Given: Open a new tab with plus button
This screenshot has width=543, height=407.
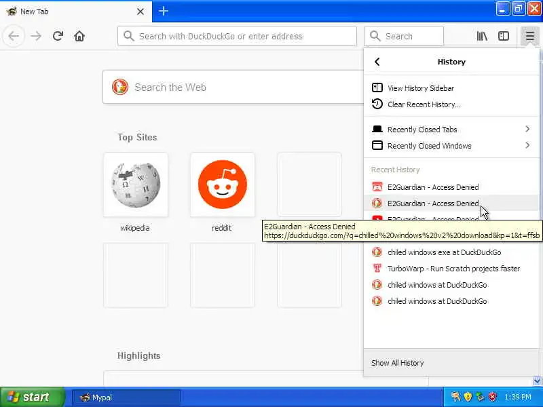Looking at the screenshot, I should (x=163, y=12).
